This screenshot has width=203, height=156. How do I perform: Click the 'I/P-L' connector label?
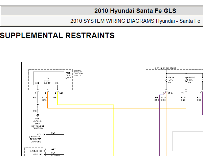point(170,93)
